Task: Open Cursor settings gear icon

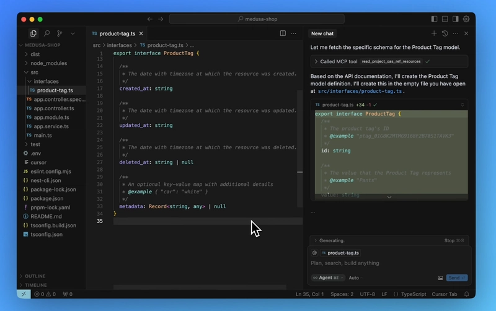Action: [x=466, y=19]
